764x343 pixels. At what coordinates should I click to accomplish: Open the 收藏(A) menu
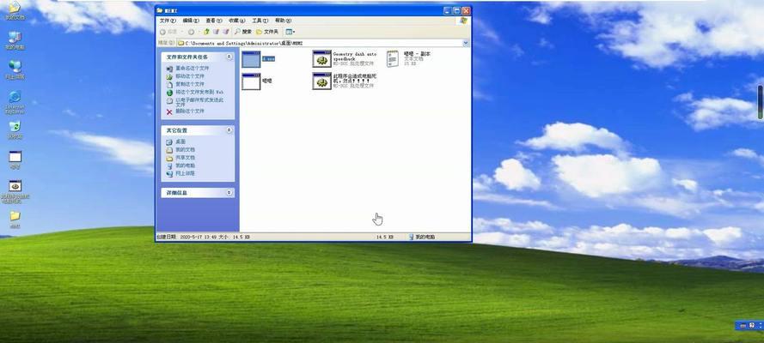tap(237, 21)
